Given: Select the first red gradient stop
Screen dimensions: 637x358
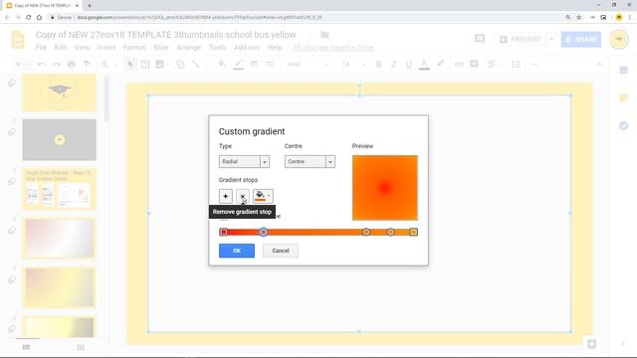Looking at the screenshot, I should click(x=223, y=232).
